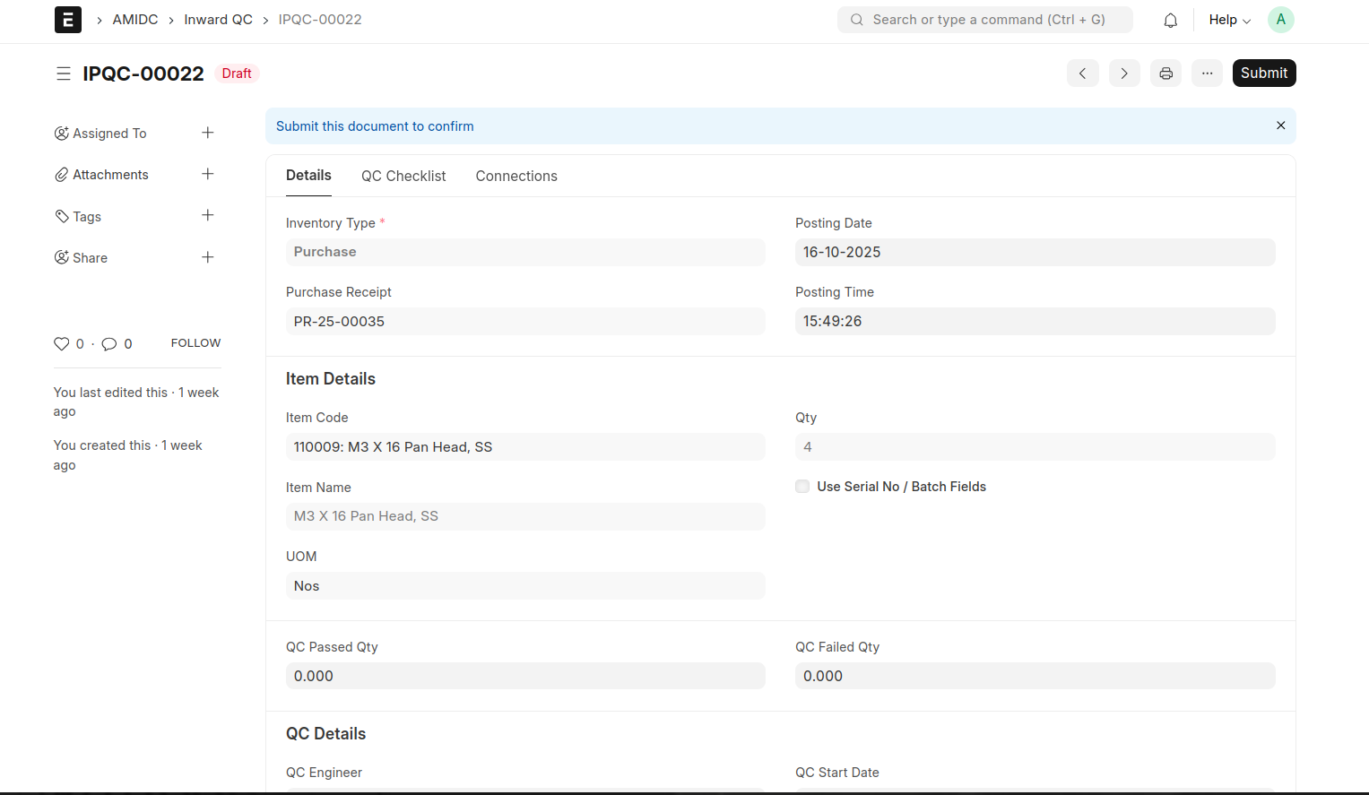Image resolution: width=1369 pixels, height=795 pixels.
Task: Enable Use Serial No / Batch Fields
Action: (802, 487)
